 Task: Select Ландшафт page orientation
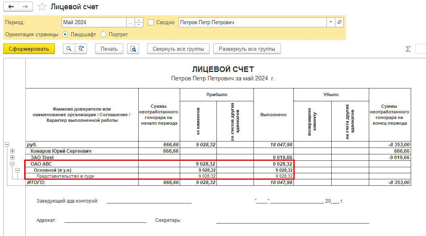coord(65,35)
